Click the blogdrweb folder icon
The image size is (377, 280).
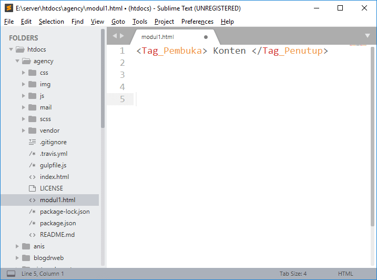click(26, 258)
